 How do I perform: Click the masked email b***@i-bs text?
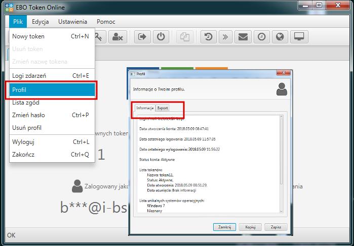pos(94,207)
